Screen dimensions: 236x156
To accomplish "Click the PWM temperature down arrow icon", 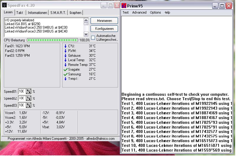I will coord(65,51).
